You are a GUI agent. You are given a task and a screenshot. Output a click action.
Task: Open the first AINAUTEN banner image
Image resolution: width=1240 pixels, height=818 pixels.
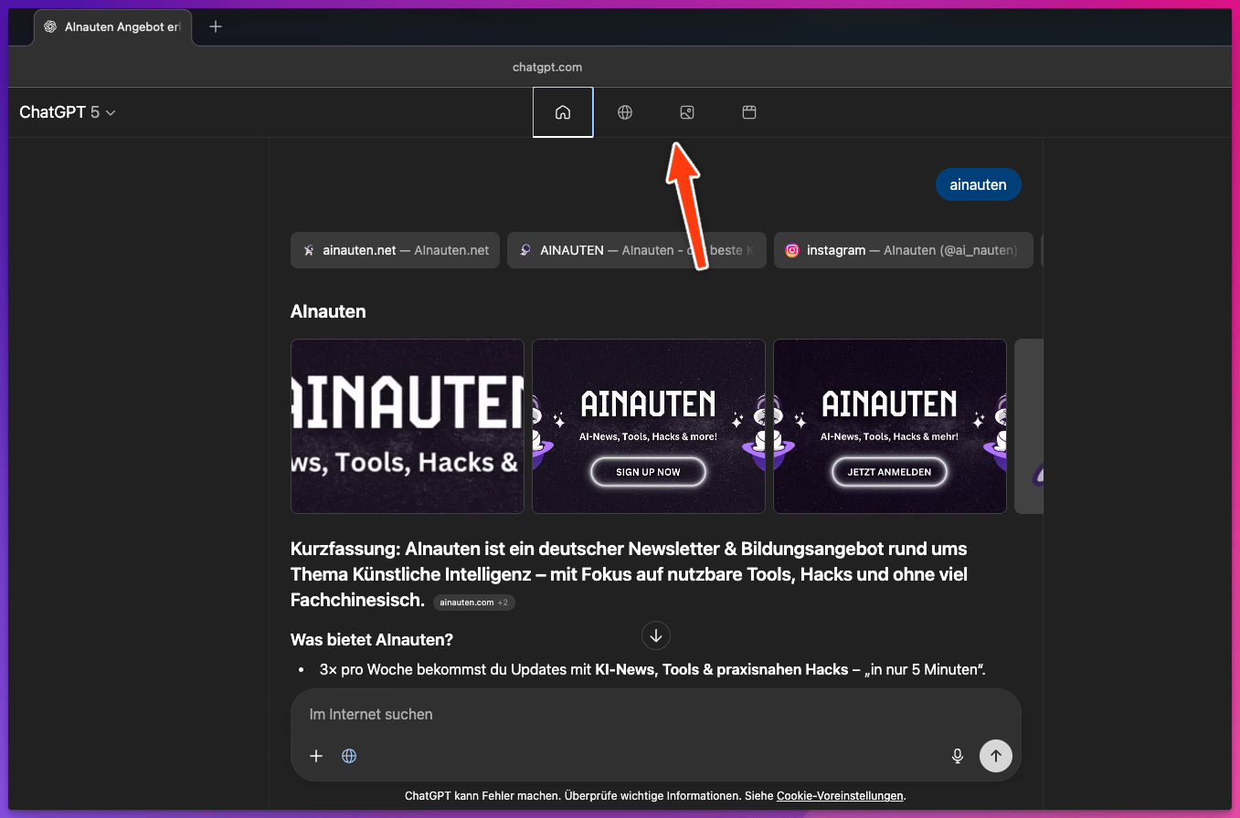[x=408, y=426]
